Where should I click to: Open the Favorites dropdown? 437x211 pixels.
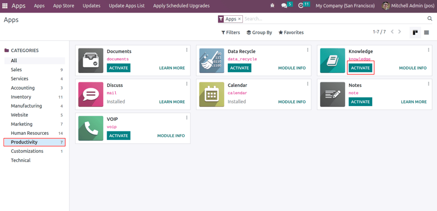[x=291, y=32]
